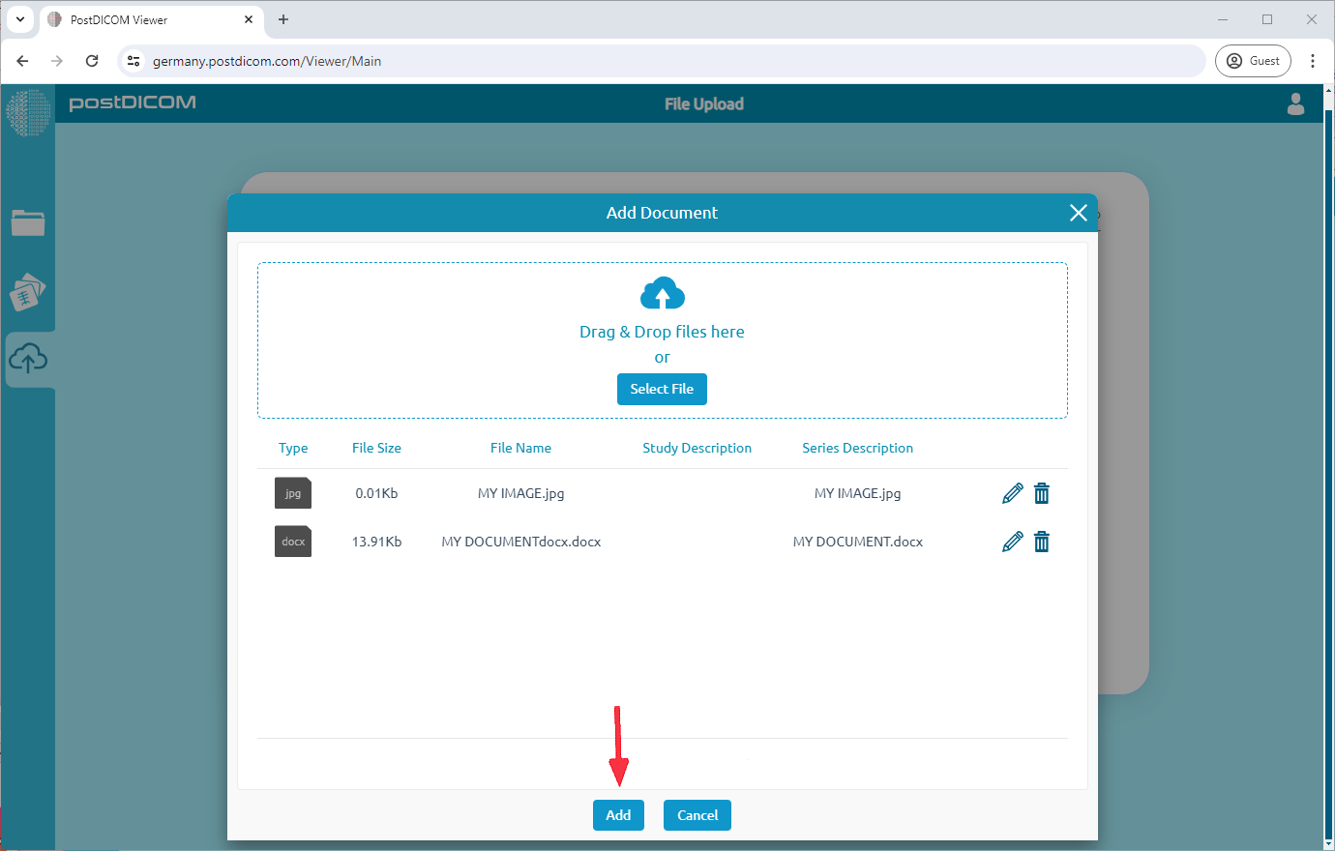1335x851 pixels.
Task: Click the user profile icon in header
Action: 1295,103
